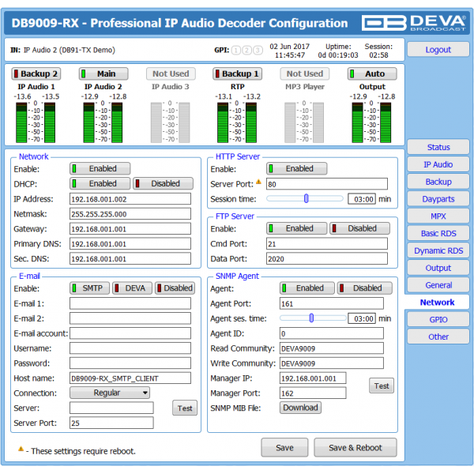Choose SMTP for E-mail
474x474 pixels.
pyautogui.click(x=90, y=288)
